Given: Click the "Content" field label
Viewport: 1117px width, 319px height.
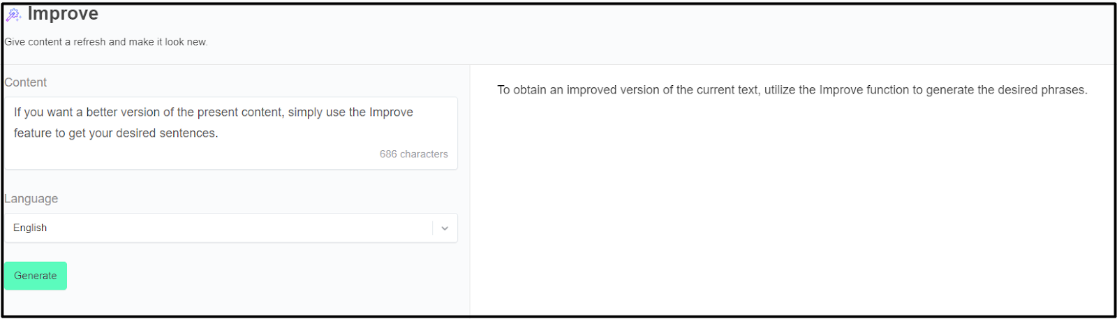Looking at the screenshot, I should tap(26, 82).
